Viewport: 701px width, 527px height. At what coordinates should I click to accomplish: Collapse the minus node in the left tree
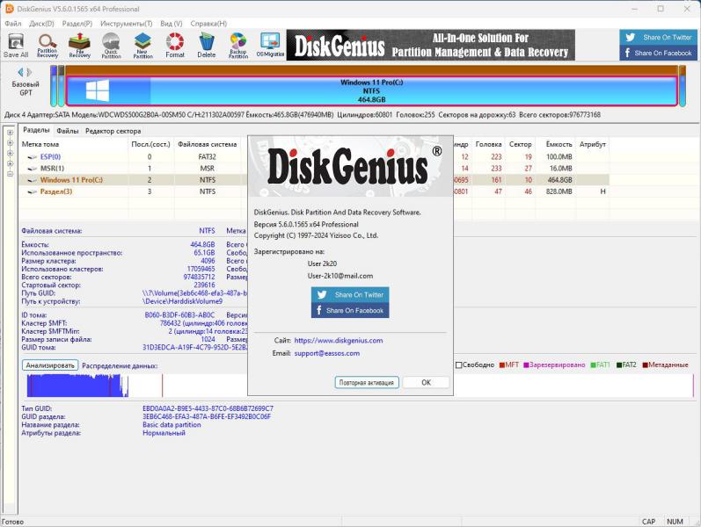click(x=10, y=174)
